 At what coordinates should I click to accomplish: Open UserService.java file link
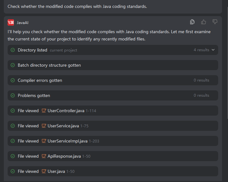click(x=63, y=126)
